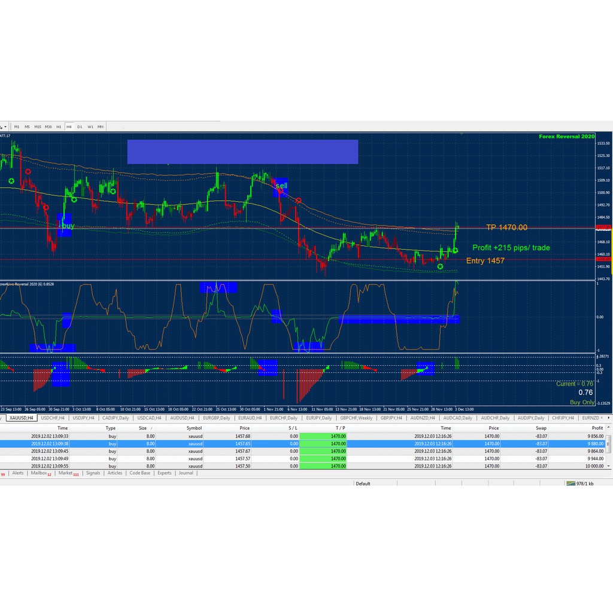Click the red star signal under sell label
This screenshot has height=613, width=613.
(298, 201)
